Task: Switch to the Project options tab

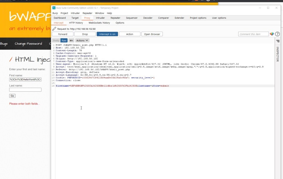Action: 198,18
